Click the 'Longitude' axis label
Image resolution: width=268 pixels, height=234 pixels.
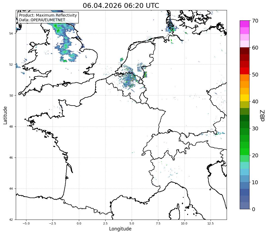click(120, 229)
